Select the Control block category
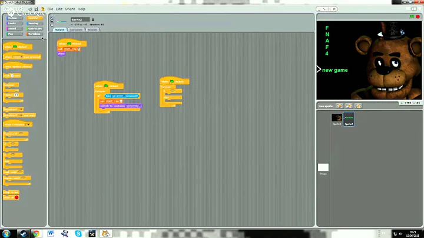Screen dimensions: 424x238 pyautogui.click(x=35, y=18)
